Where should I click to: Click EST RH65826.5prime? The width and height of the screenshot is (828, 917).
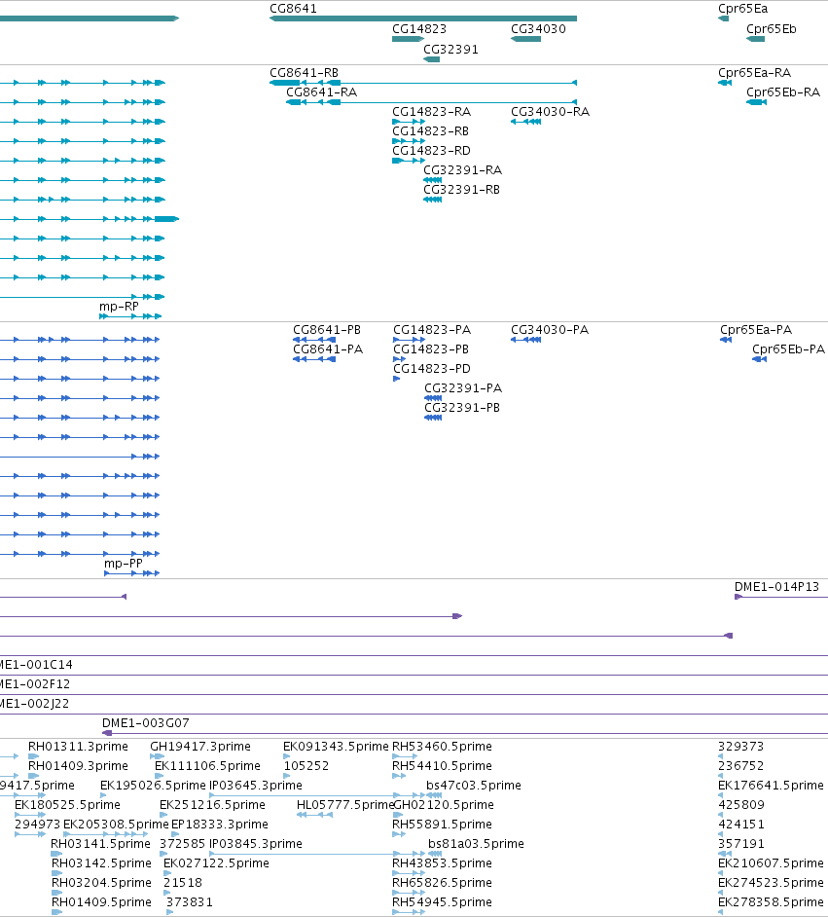(x=442, y=882)
